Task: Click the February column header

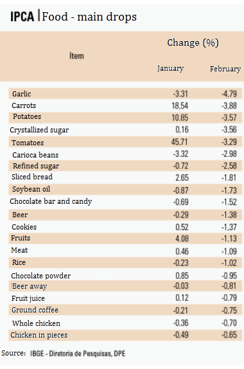Action: [225, 69]
